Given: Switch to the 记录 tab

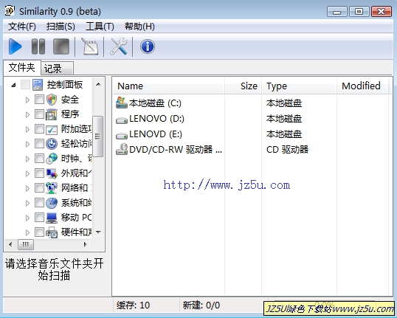Looking at the screenshot, I should click(x=58, y=69).
